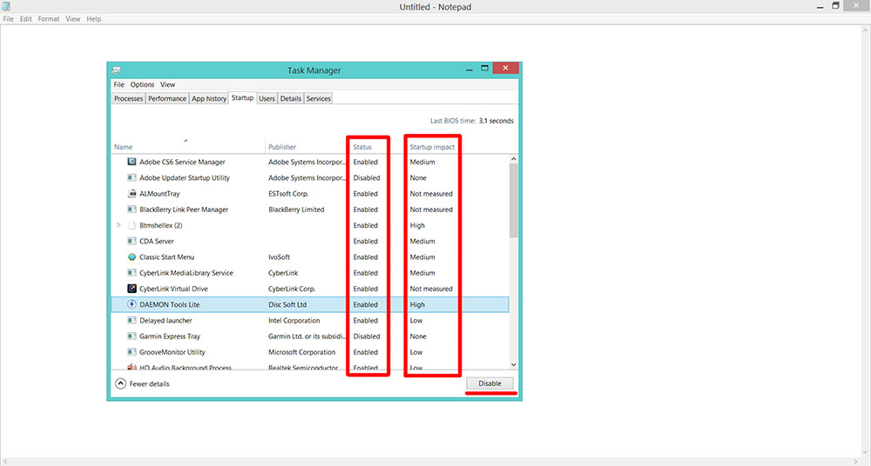Click the IvoSoft publisher cell

point(279,257)
